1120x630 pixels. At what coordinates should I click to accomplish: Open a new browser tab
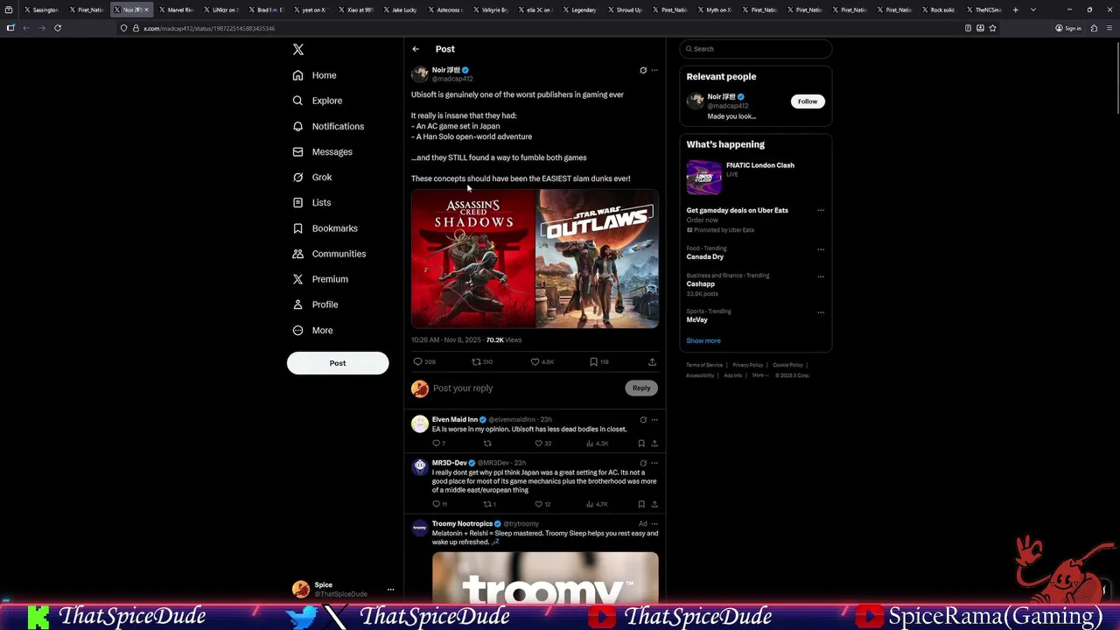click(1015, 10)
